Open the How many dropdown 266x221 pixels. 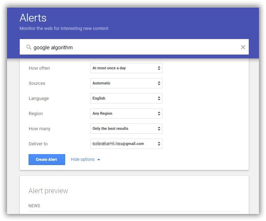126,129
